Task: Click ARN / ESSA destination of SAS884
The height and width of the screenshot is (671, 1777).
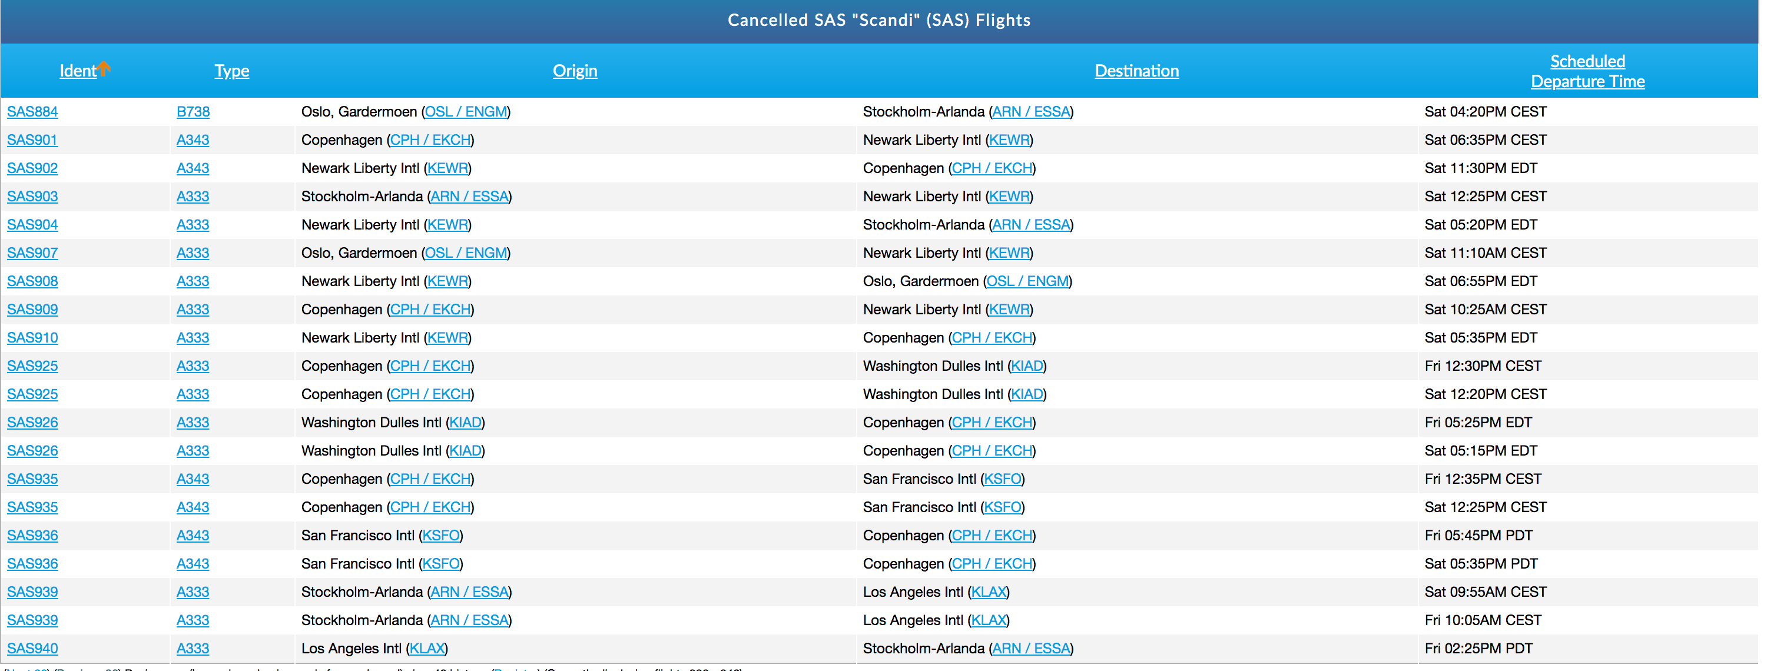Action: [x=1030, y=112]
